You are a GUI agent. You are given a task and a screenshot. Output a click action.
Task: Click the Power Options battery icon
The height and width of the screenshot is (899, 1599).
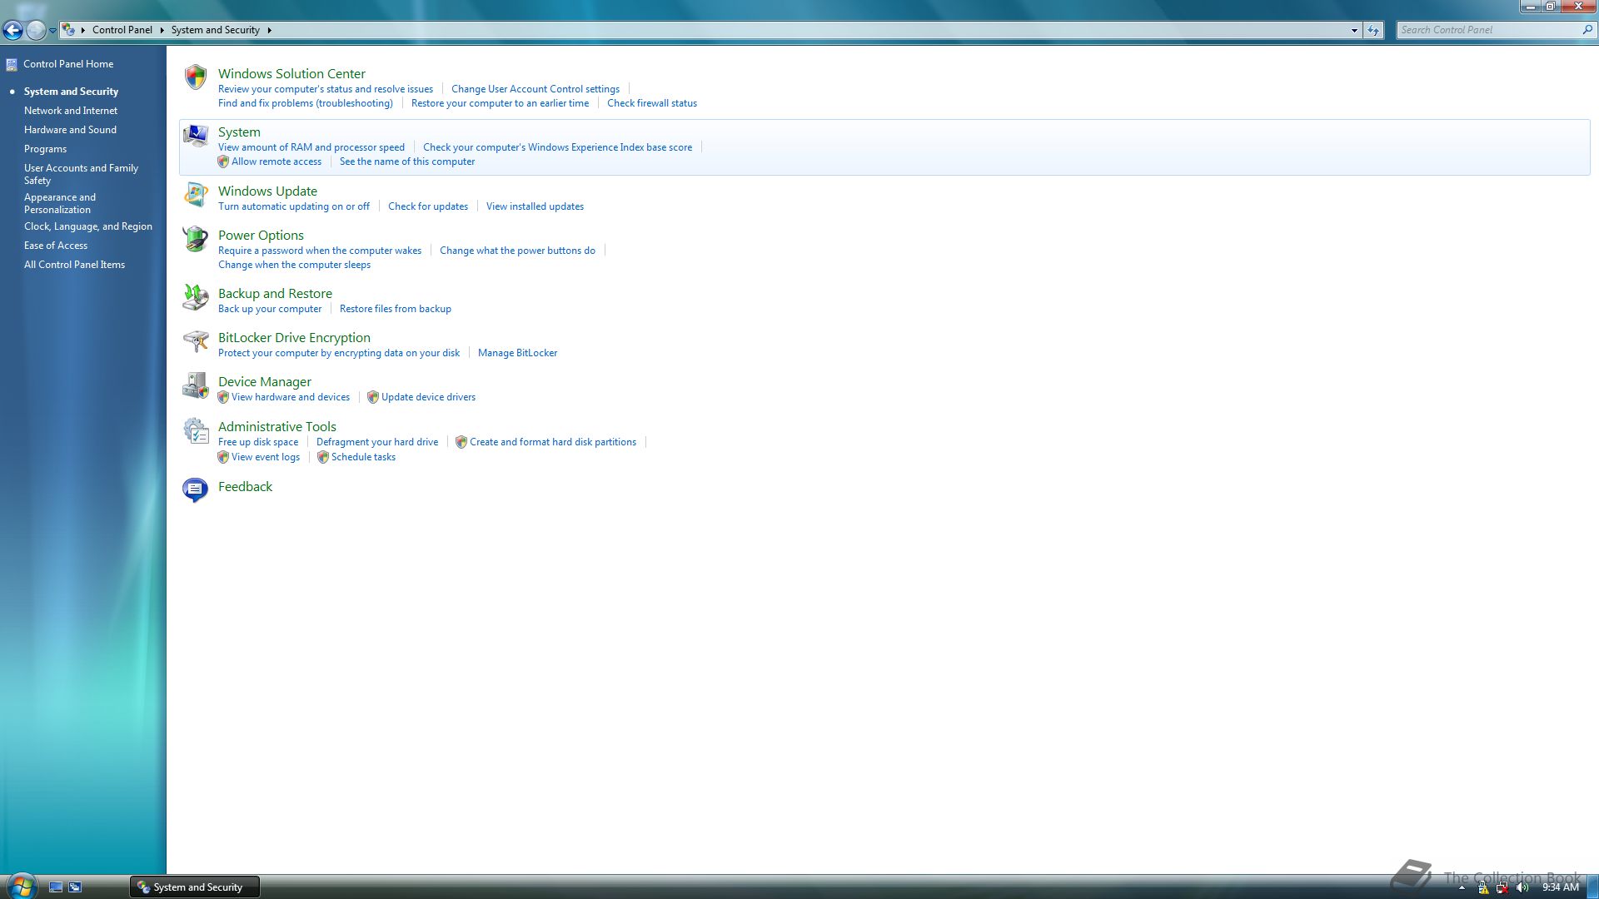point(196,239)
